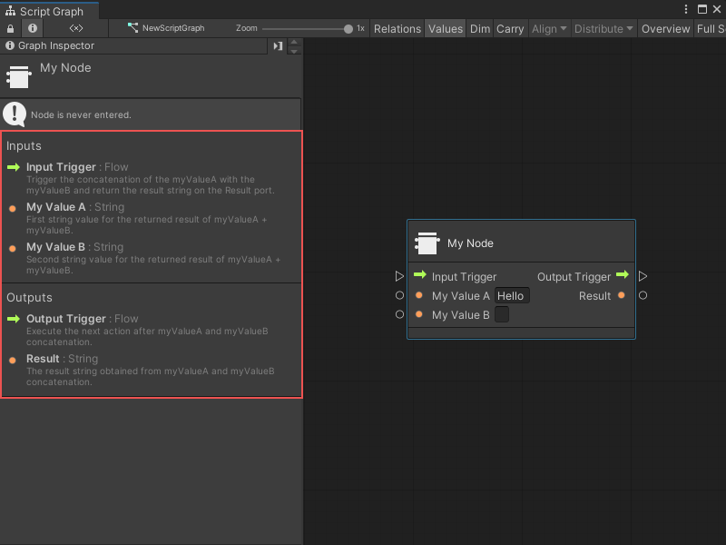Toggle the Graph Inspector info icon button

click(33, 28)
